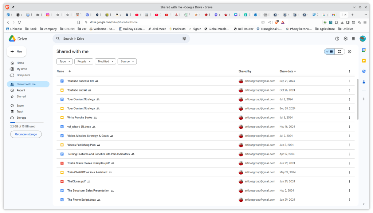This screenshot has height=213, width=373.
Task: Open search filter options in search bar
Action: (x=184, y=39)
